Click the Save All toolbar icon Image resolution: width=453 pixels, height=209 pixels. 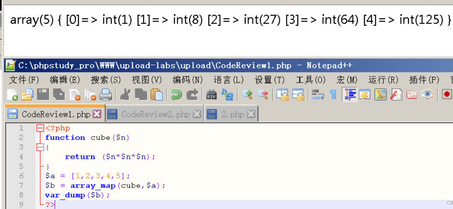(59, 94)
